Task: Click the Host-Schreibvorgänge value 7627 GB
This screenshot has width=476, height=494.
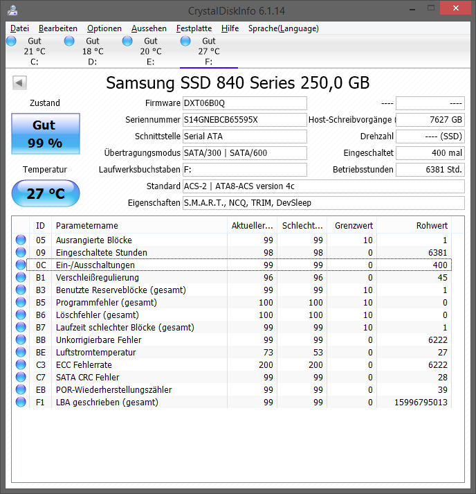Action: [x=430, y=120]
